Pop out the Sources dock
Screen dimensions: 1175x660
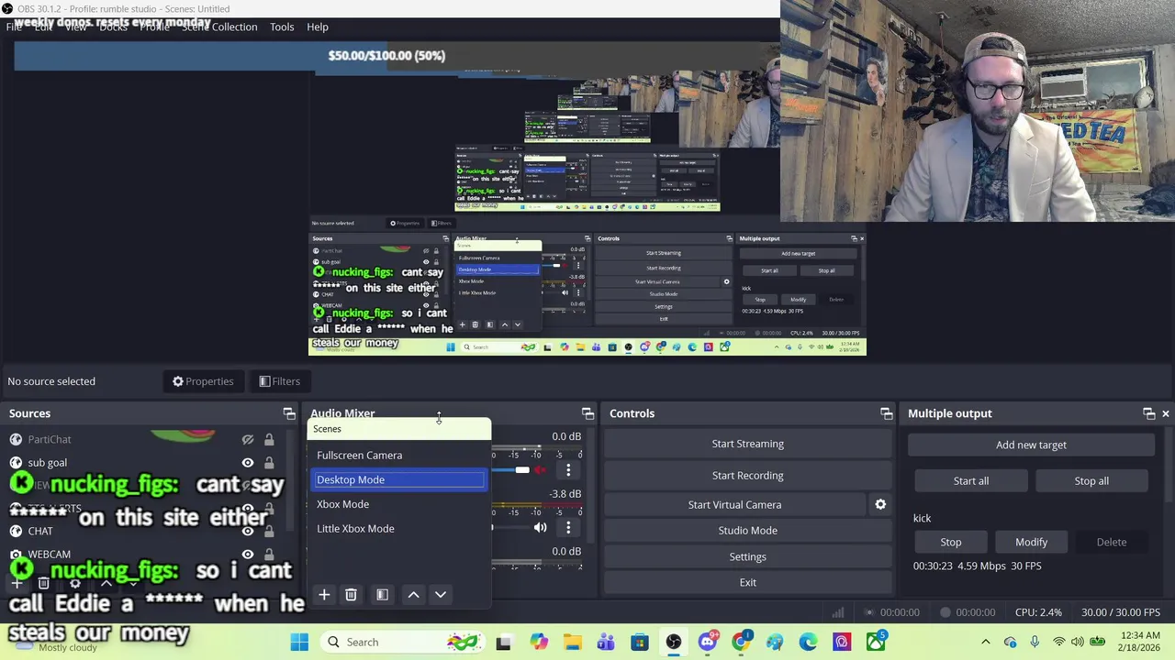[x=289, y=413]
